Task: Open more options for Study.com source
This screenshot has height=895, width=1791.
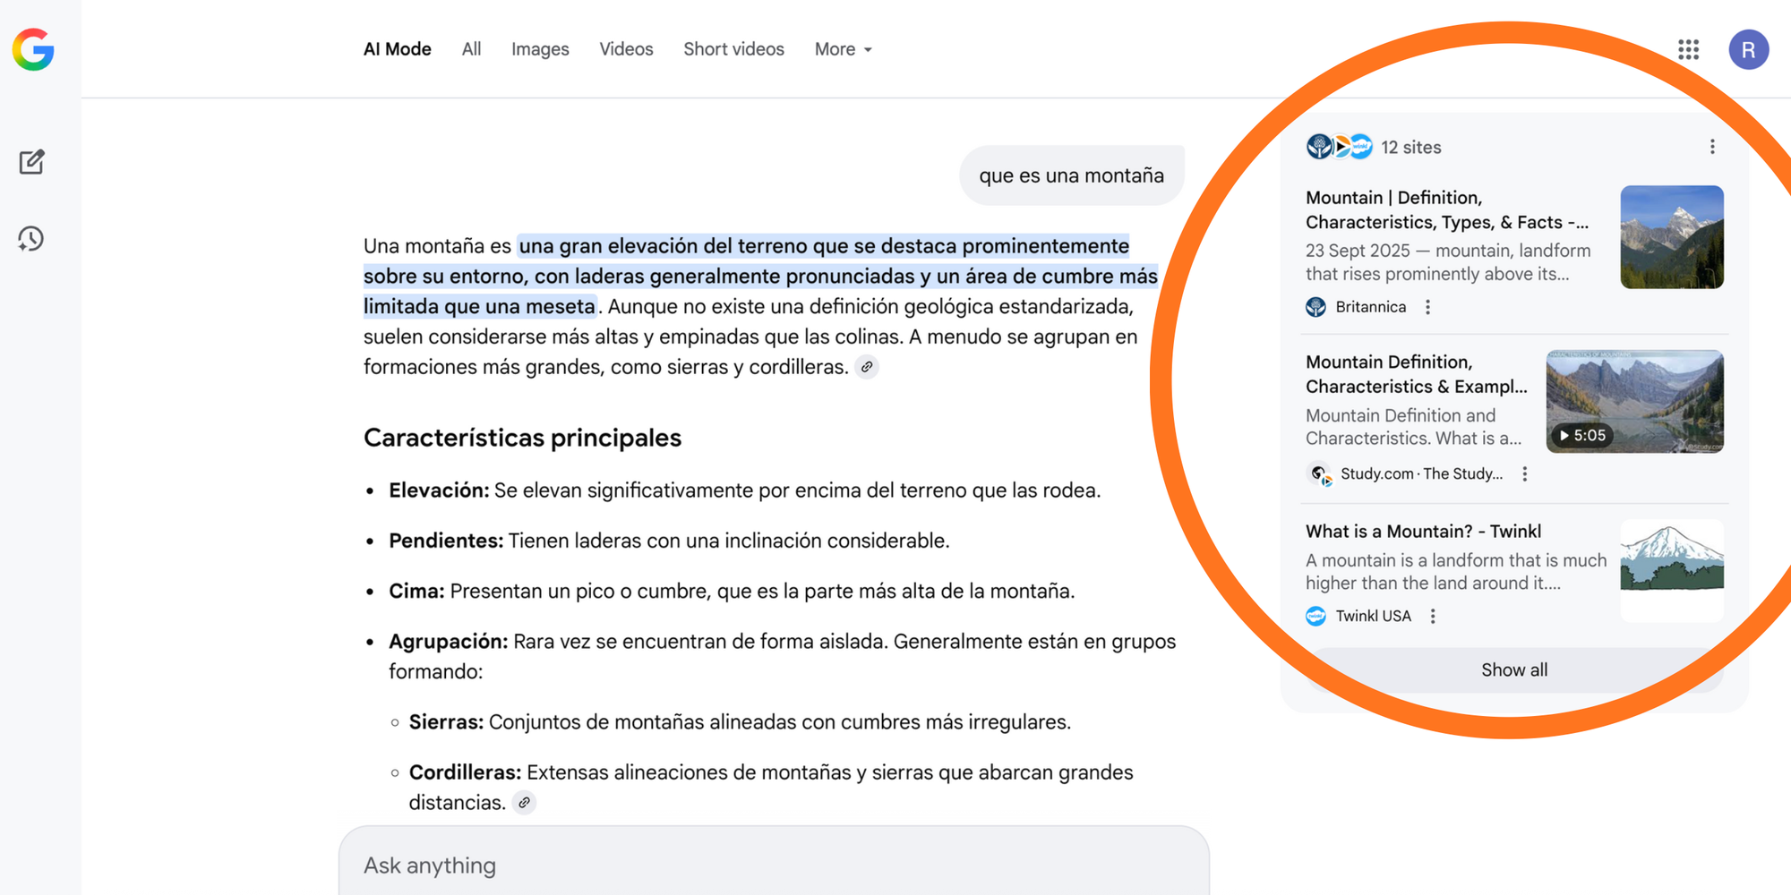Action: tap(1524, 473)
